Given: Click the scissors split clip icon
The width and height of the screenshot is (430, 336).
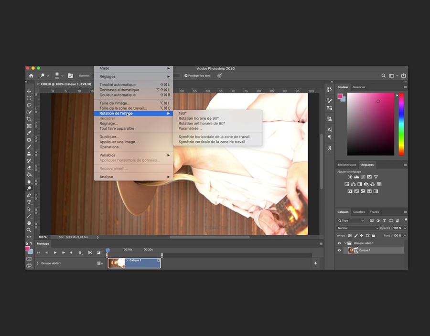Looking at the screenshot, I should pos(90,252).
